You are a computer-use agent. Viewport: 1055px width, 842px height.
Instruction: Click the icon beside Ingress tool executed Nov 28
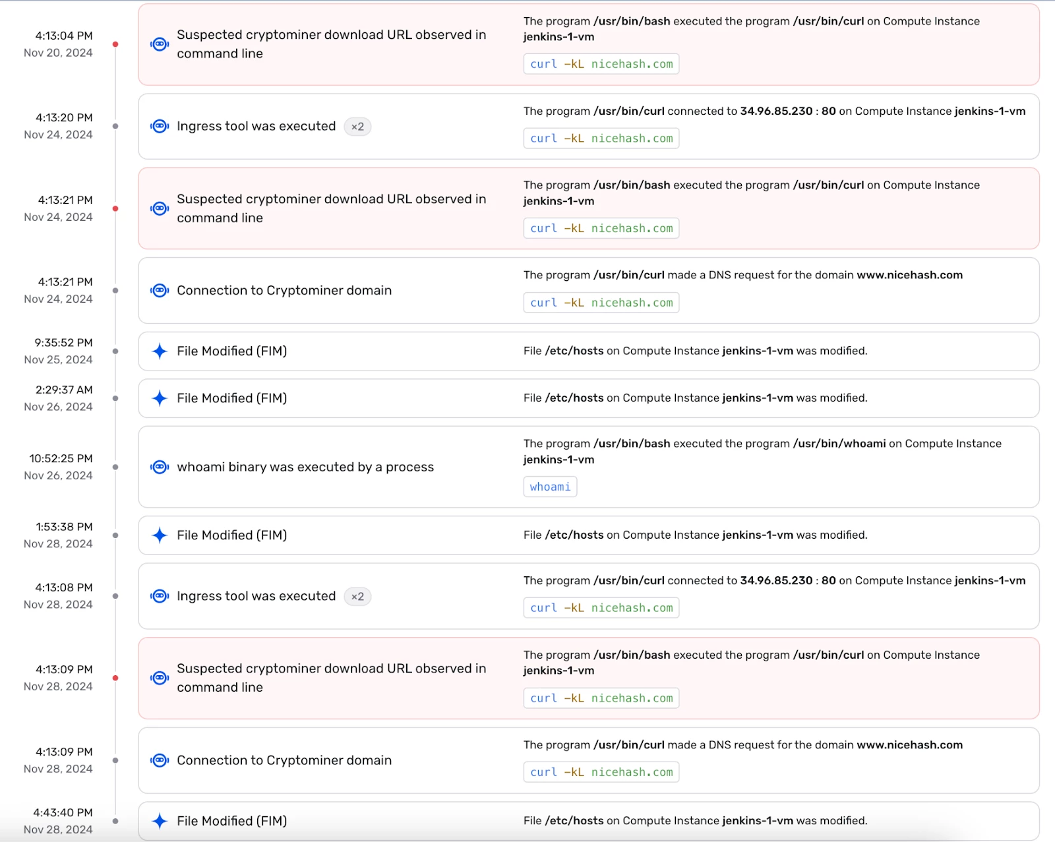(x=160, y=596)
